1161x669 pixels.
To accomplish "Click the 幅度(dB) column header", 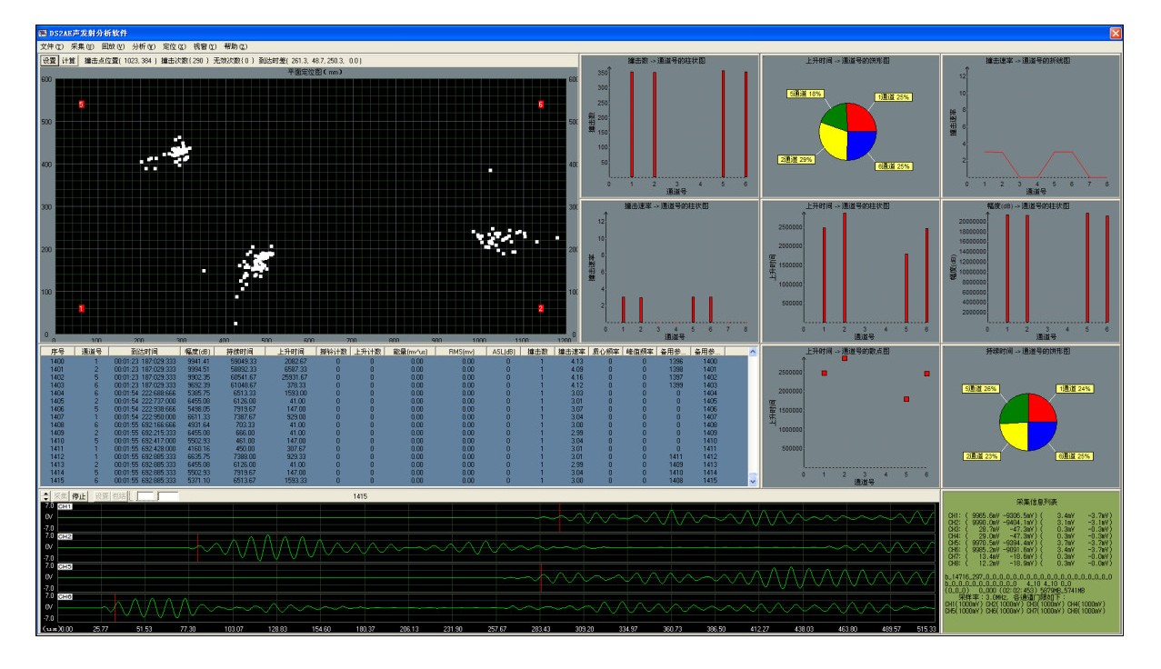I will pos(195,350).
